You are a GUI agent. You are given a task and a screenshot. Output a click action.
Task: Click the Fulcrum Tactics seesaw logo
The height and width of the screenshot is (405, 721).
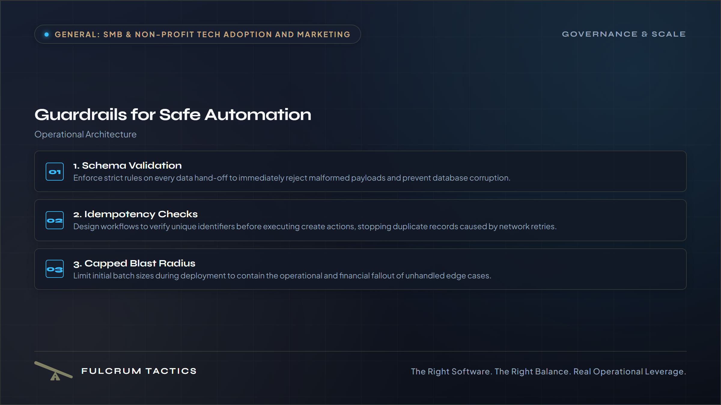[53, 371]
